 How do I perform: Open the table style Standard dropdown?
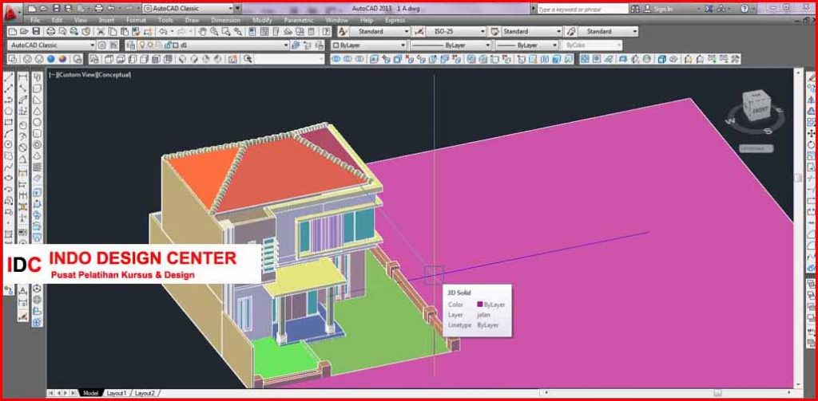click(x=558, y=32)
